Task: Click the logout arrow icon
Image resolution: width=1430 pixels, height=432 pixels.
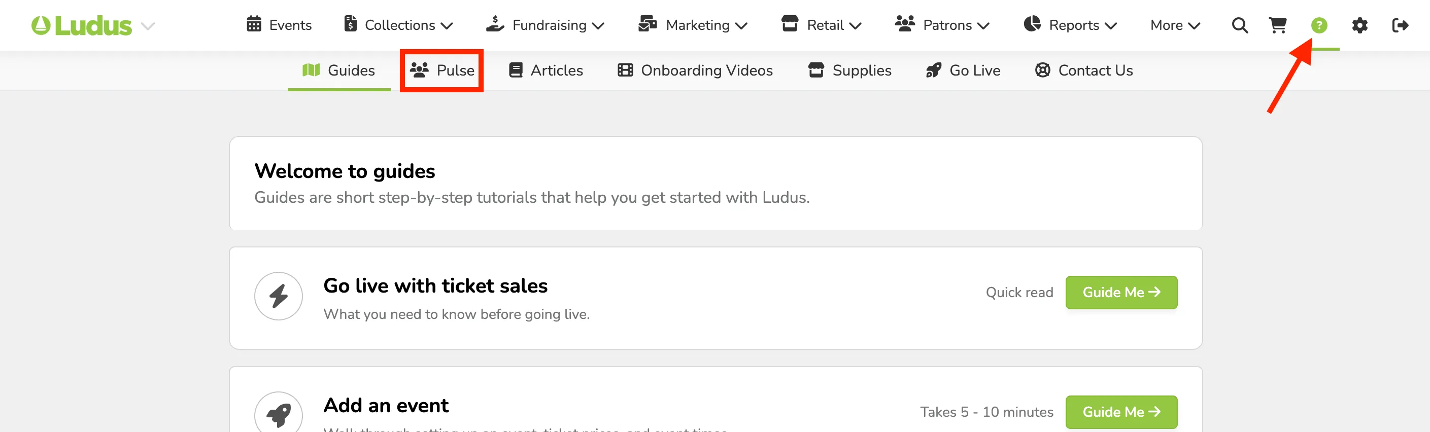Action: [x=1400, y=25]
